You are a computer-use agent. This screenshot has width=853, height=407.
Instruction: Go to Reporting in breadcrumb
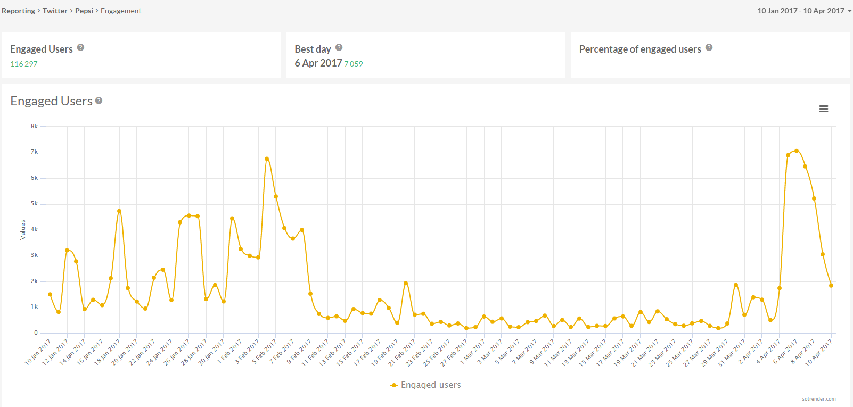pos(18,11)
